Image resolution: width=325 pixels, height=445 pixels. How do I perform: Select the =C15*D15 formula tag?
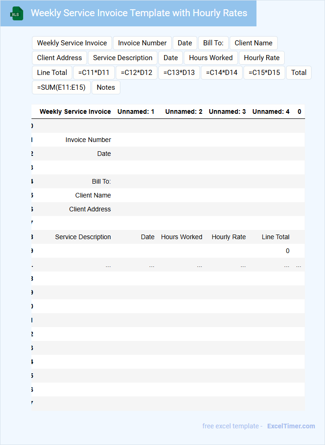click(264, 73)
